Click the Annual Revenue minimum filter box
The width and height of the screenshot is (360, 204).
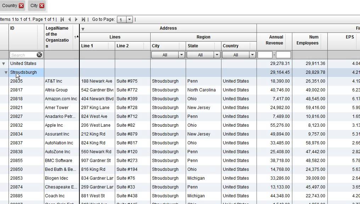click(x=265, y=55)
